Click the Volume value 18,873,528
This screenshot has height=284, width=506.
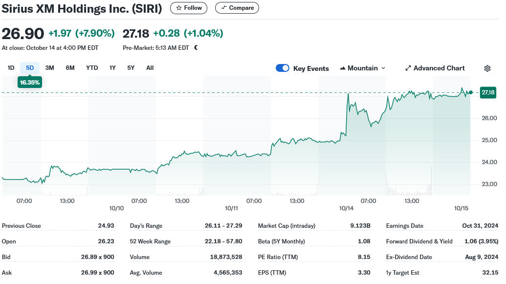point(226,257)
